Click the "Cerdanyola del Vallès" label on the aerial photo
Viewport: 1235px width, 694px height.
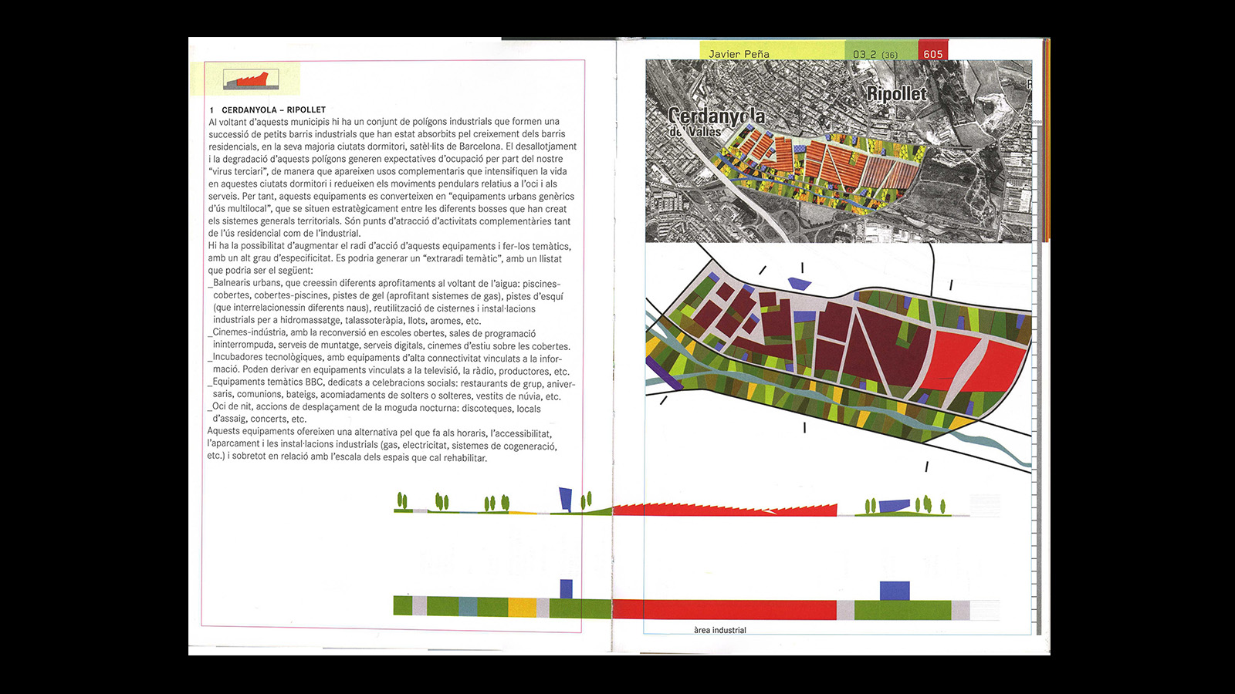coord(716,122)
